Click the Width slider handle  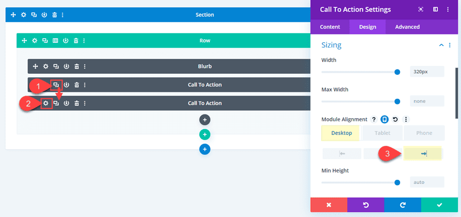point(397,72)
